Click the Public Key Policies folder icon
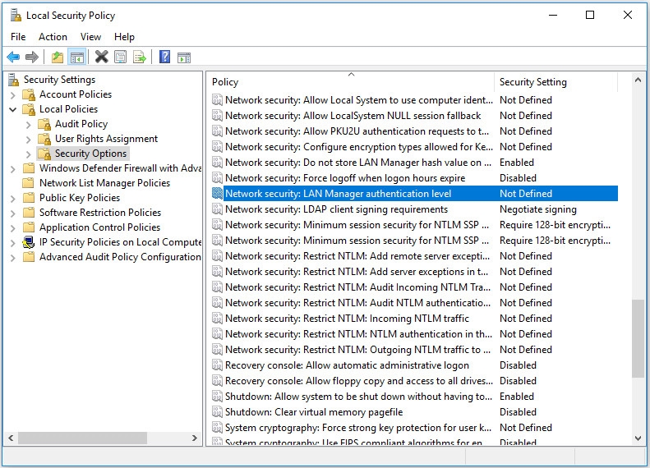Viewport: 650px width, 468px height. (x=29, y=198)
